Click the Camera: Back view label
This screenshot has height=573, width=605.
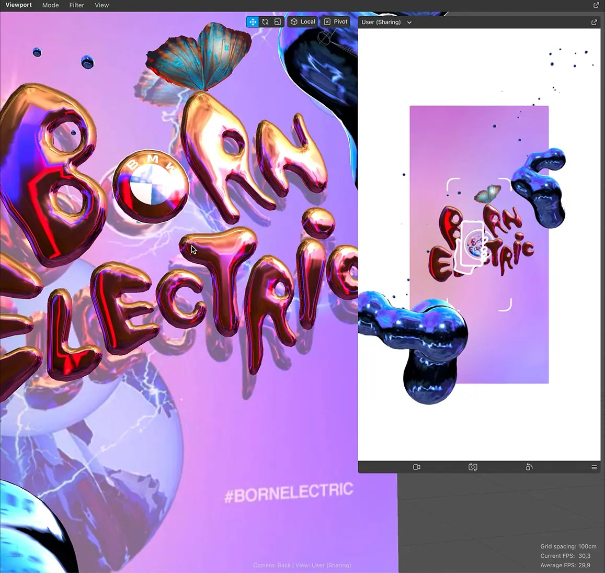tap(302, 565)
